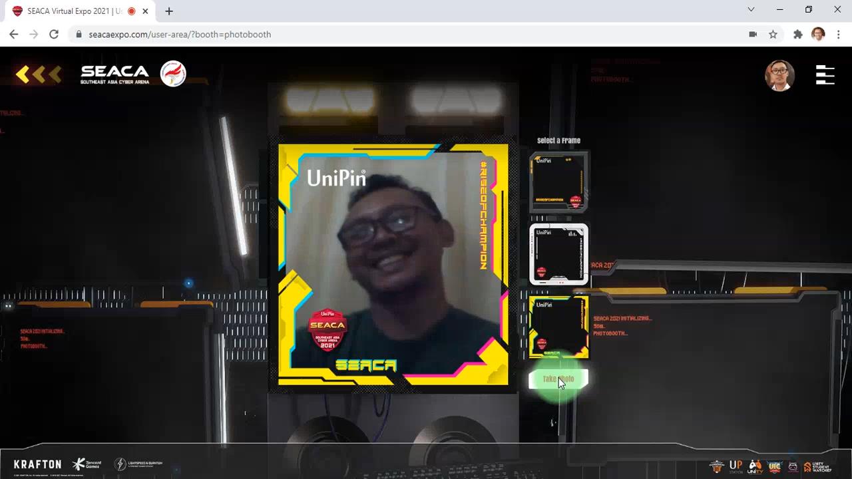This screenshot has width=852, height=479.
Task: Click the Lightspeed & Quantum logo
Action: coord(138,464)
